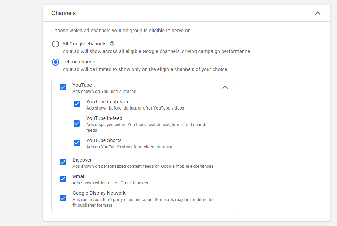
Task: Uncheck the parent YouTube checkbox
Action: tap(63, 87)
